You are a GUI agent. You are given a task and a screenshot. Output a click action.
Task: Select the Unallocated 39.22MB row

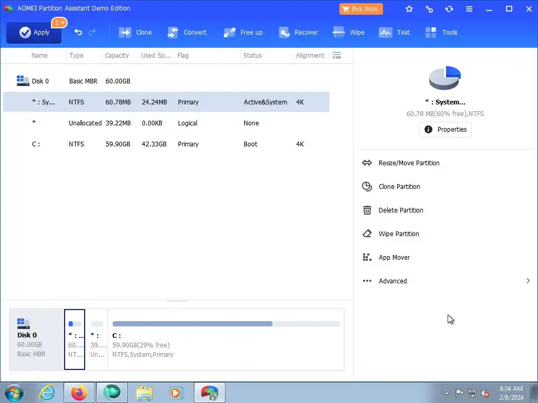point(167,123)
